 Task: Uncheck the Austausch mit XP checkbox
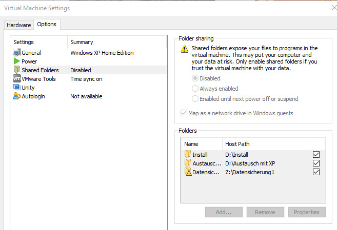[x=316, y=163]
